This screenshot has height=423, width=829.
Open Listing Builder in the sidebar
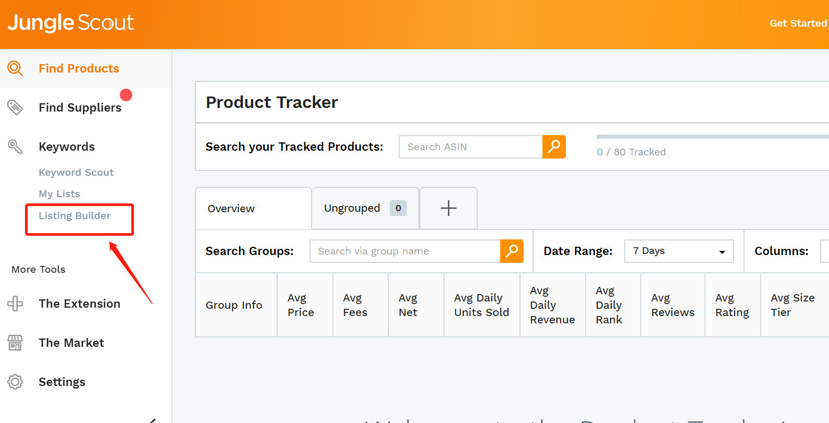click(75, 215)
